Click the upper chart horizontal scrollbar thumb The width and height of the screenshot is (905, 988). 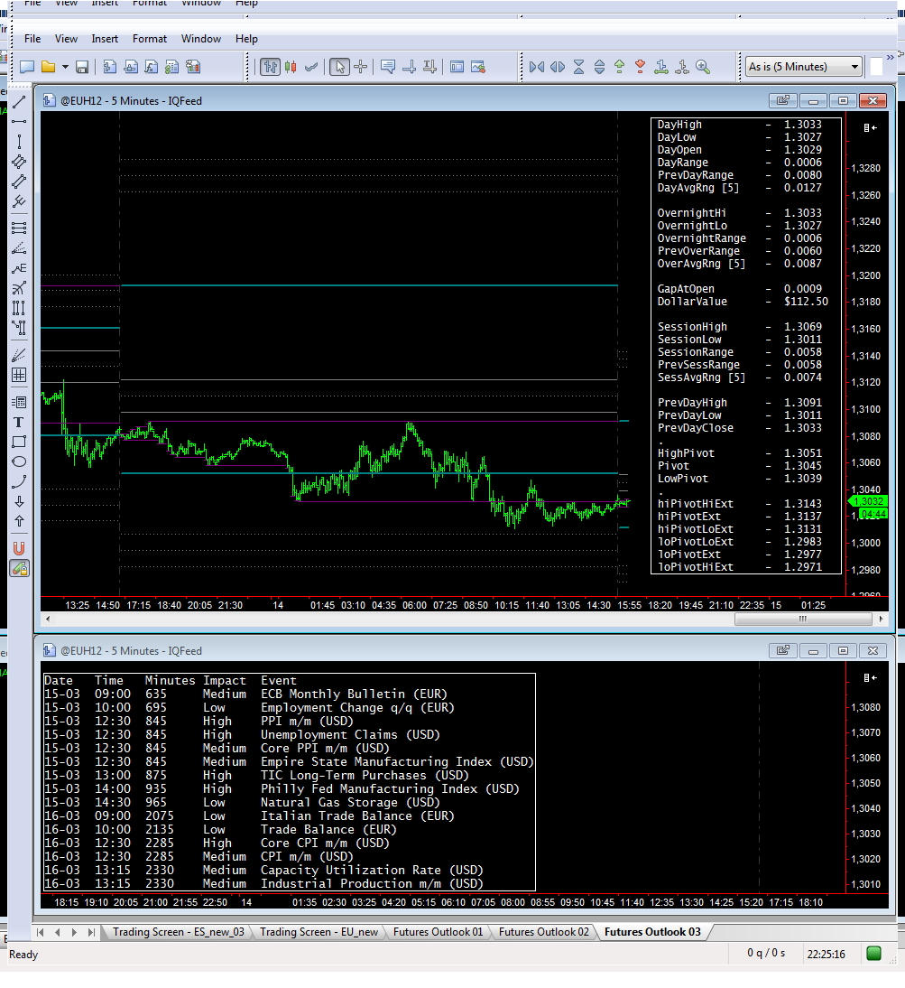(803, 619)
